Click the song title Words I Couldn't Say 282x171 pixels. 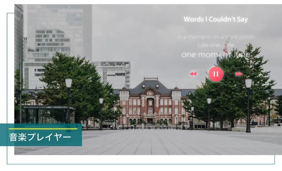pos(216,19)
